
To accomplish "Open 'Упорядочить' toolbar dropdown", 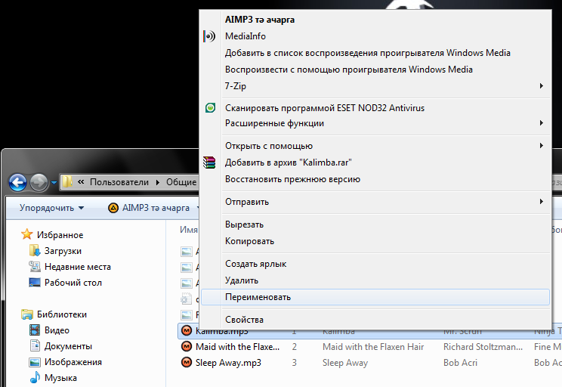I will click(51, 208).
